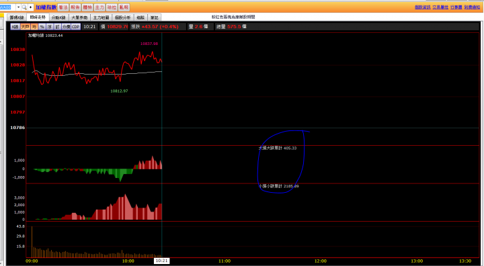Click the plus add-symbol icon
This screenshot has height=266, width=484.
(x=30, y=7)
